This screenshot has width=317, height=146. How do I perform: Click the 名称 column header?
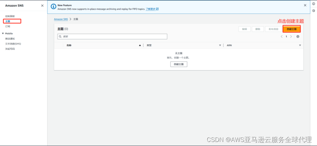[69, 45]
